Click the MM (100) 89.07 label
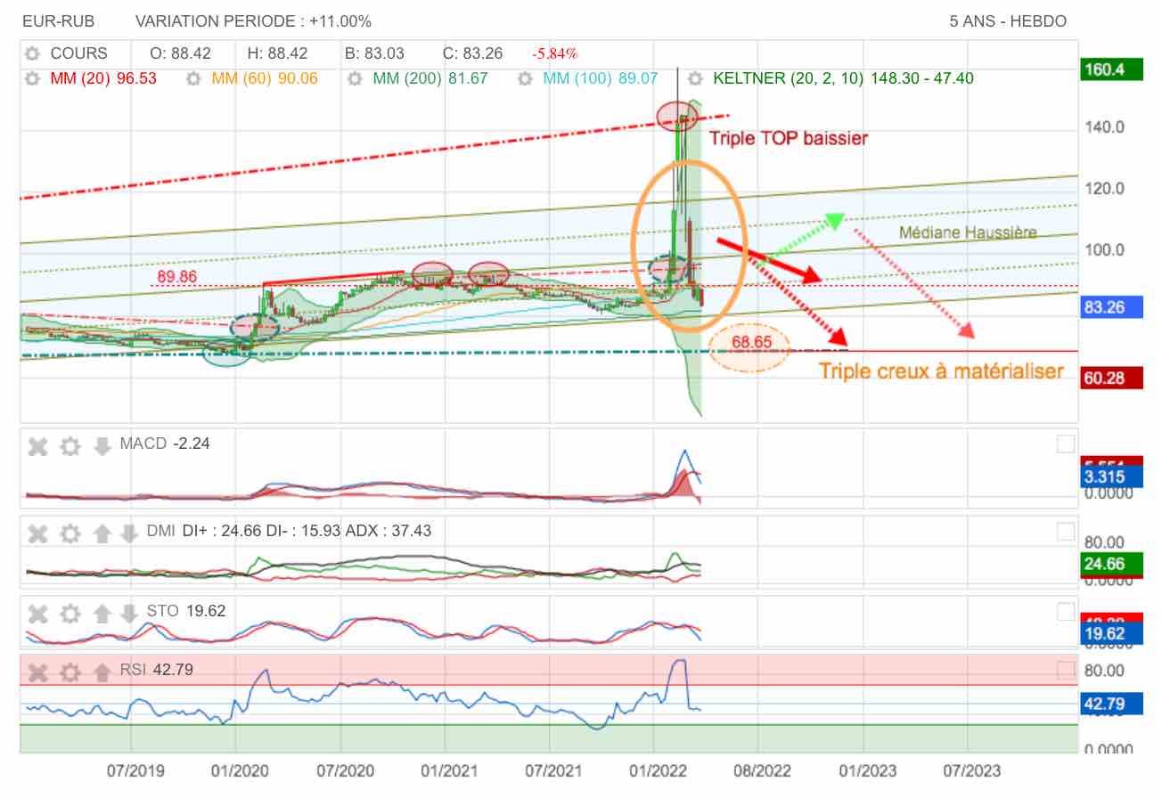The height and width of the screenshot is (798, 1162). (x=601, y=78)
